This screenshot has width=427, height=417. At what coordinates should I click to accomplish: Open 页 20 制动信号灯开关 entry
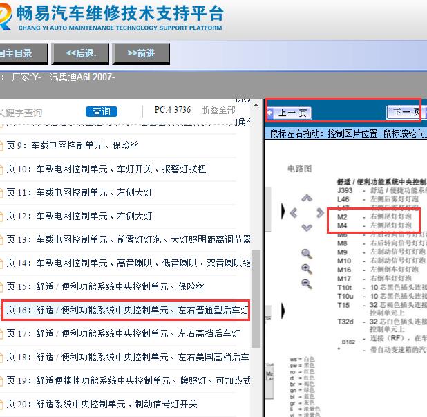pyautogui.click(x=102, y=404)
